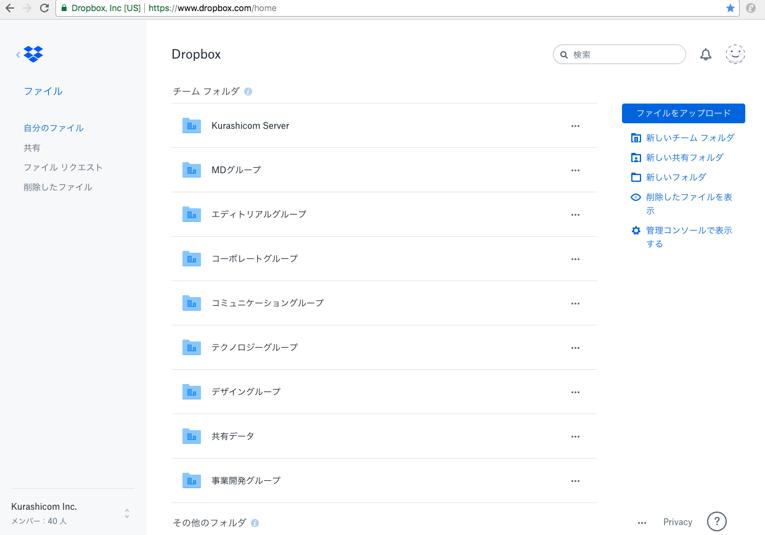Open more options for MDグループ
Screen dimensions: 765x535
click(575, 170)
